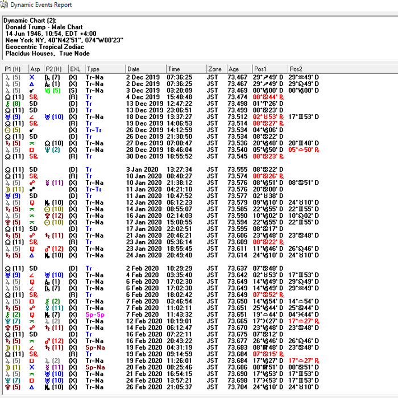
Task: Select Saturn (5) in the 27 Dec 2019 row
Action: click(13, 143)
